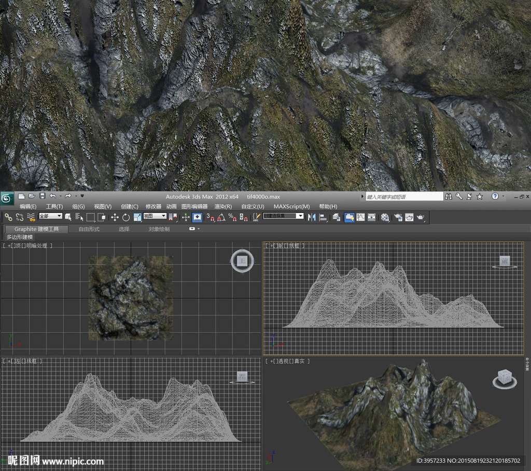
Task: Click the keyword search input field
Action: pos(404,197)
